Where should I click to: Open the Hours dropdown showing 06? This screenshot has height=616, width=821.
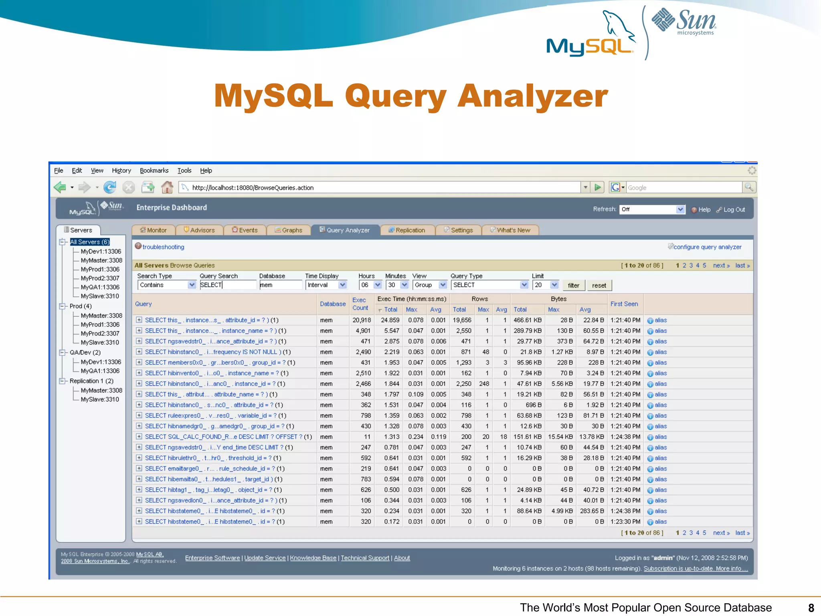pos(370,285)
